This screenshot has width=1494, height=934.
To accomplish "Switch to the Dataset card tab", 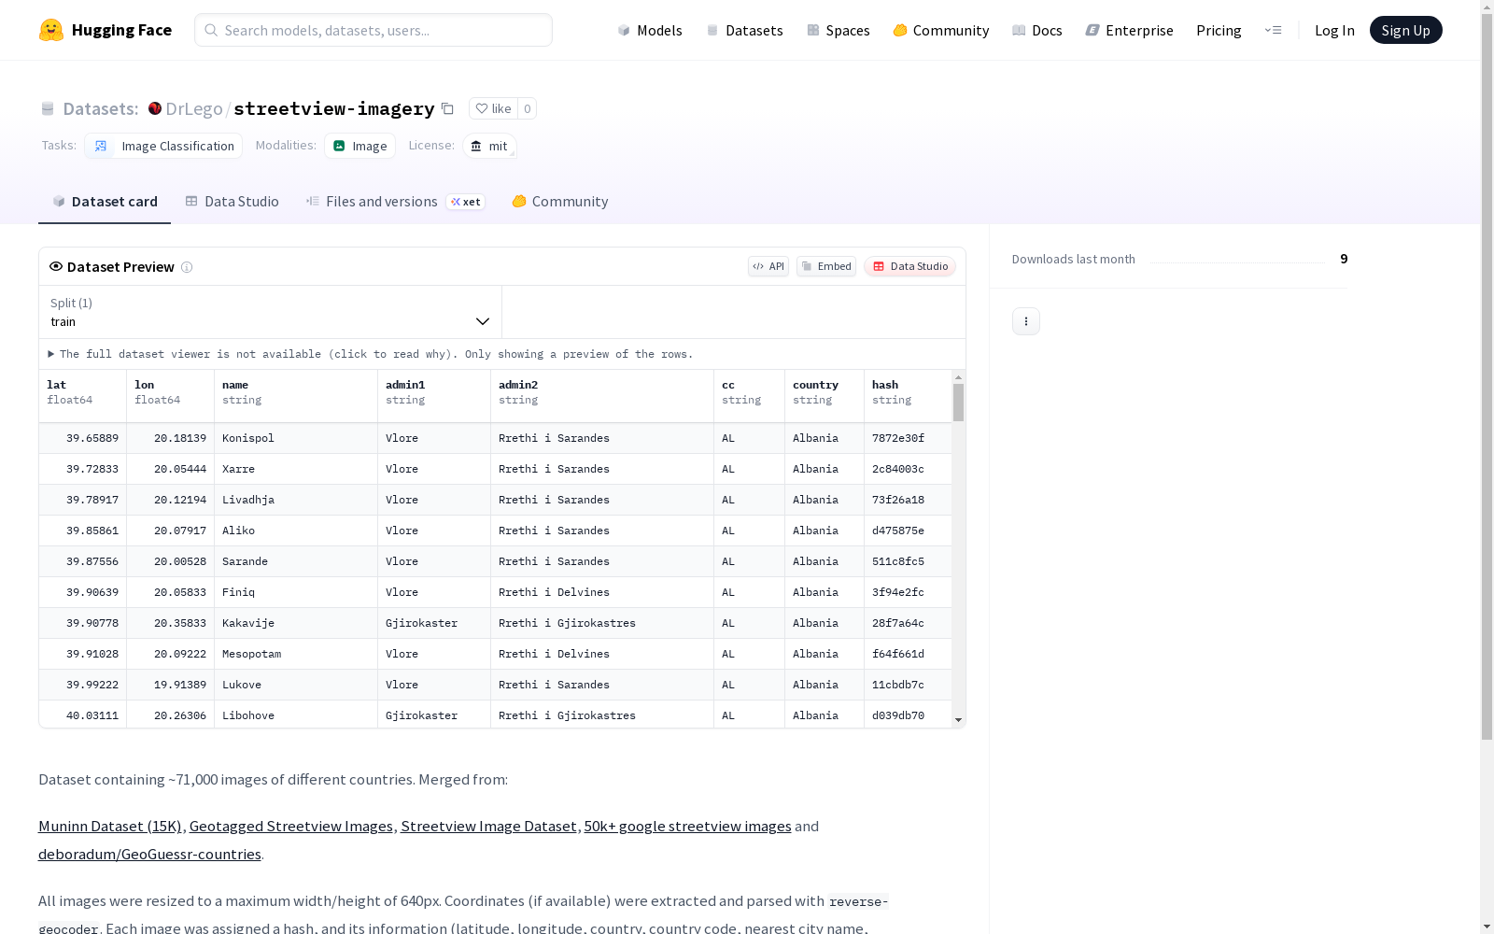I will [x=105, y=202].
